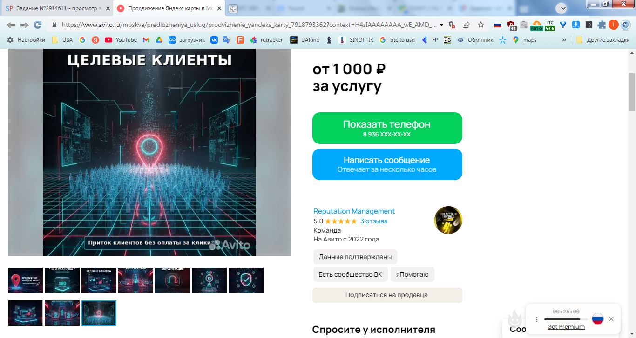The height and width of the screenshot is (338, 636).
Task: Open the 3 отзыва reviews link
Action: pos(374,221)
